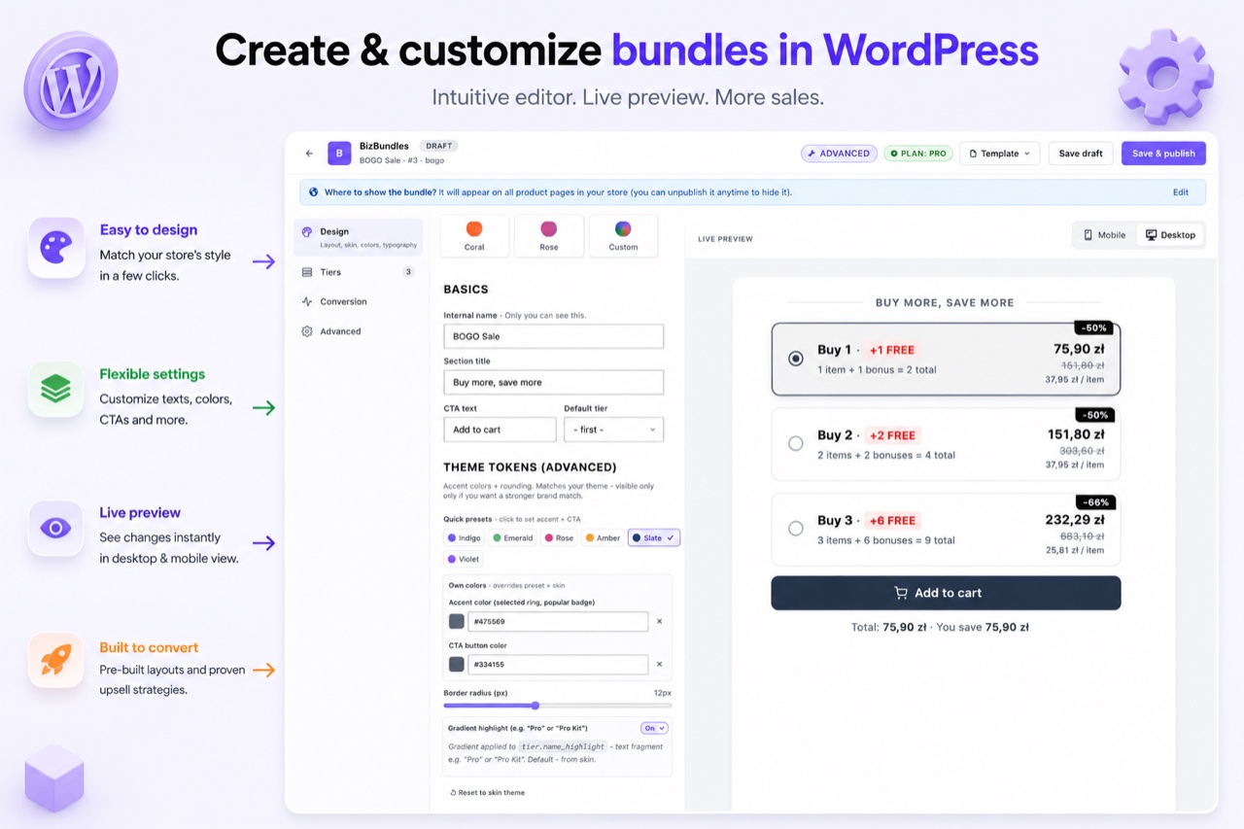Click the Live preview eye tile
Screen dimensions: 1244x829
[x=56, y=529]
